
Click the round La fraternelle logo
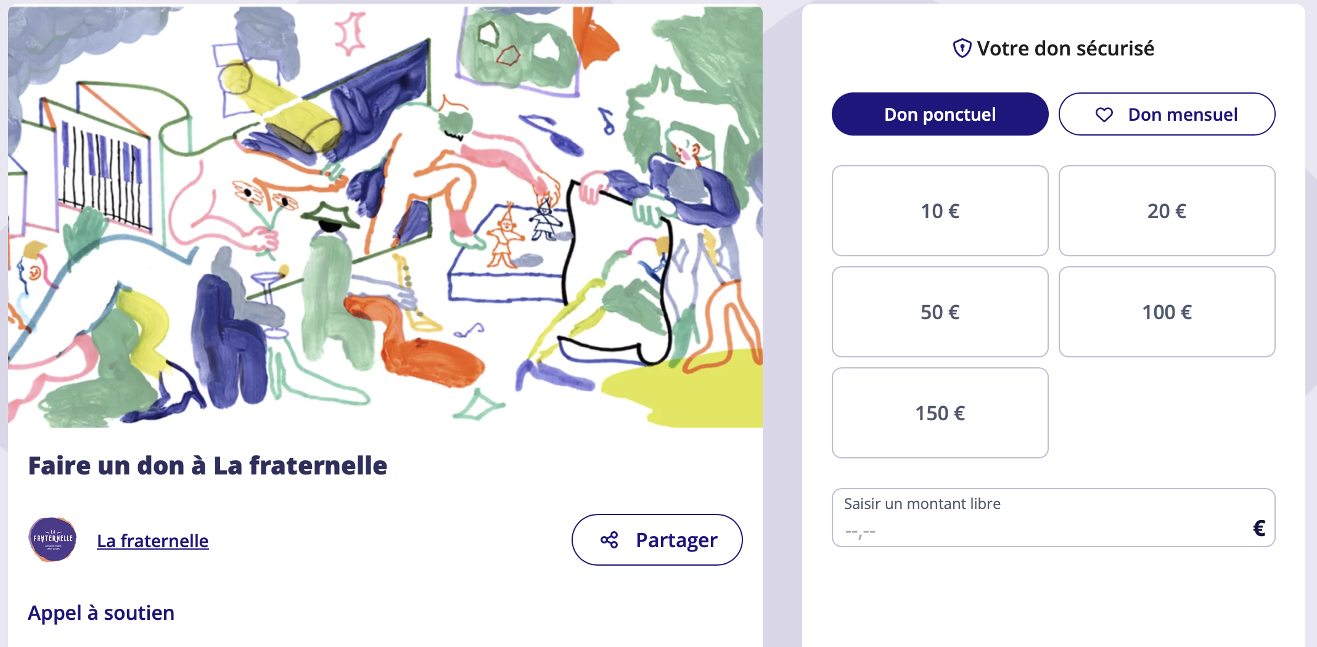53,540
